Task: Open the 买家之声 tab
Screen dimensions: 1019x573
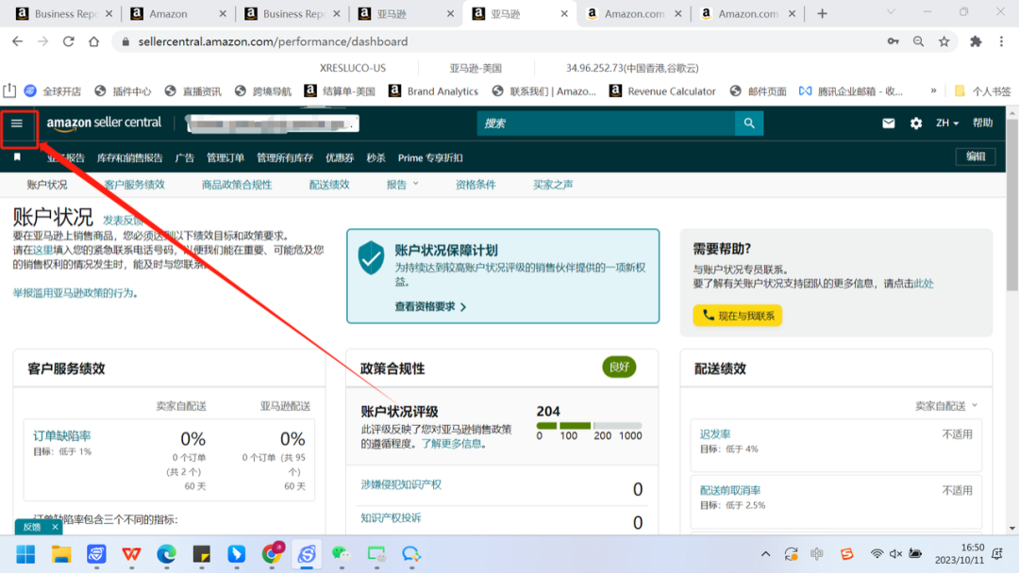Action: coord(553,185)
